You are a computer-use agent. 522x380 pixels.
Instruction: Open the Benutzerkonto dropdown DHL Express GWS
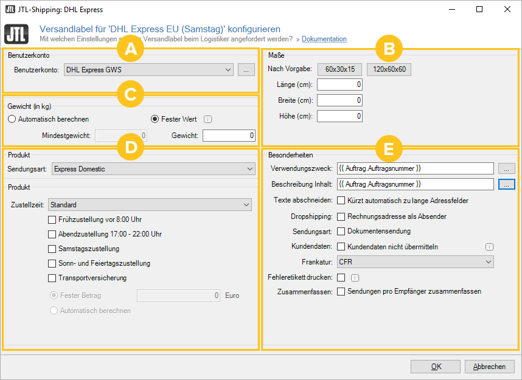(148, 70)
